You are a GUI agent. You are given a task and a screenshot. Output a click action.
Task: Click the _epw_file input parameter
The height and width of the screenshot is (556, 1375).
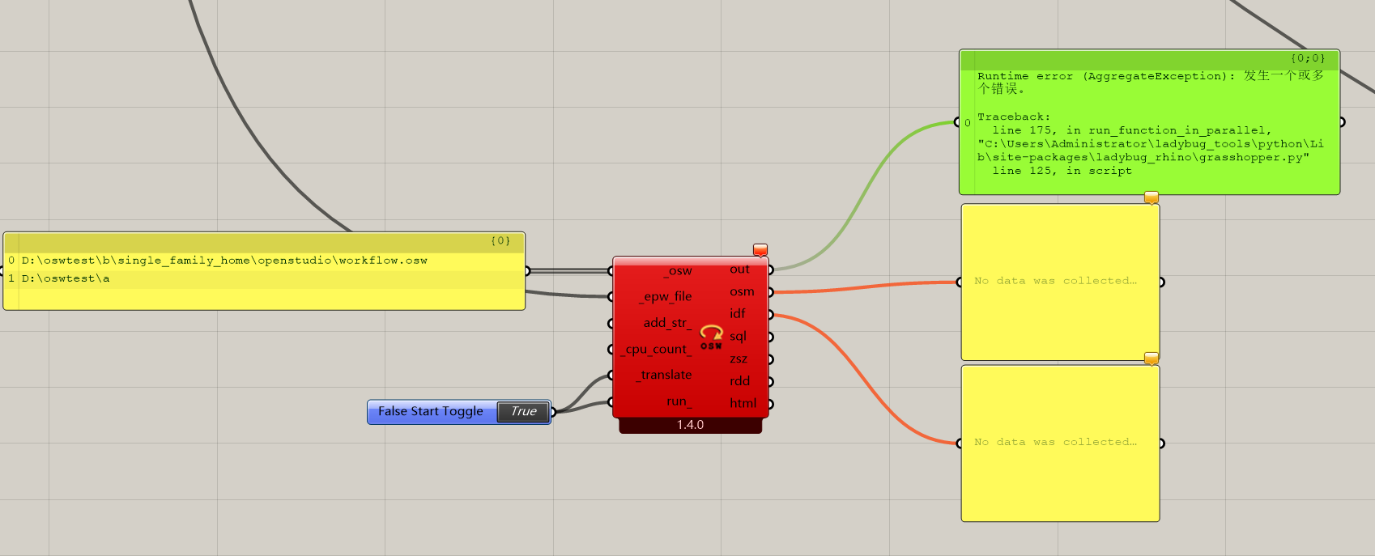[x=665, y=297]
